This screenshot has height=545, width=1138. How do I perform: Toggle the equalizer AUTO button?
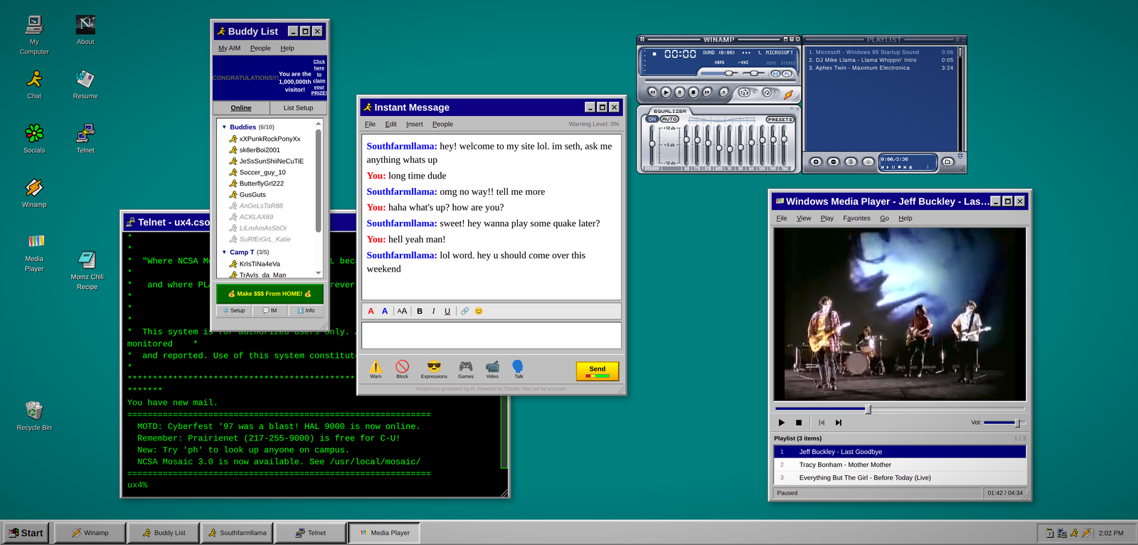pos(669,119)
